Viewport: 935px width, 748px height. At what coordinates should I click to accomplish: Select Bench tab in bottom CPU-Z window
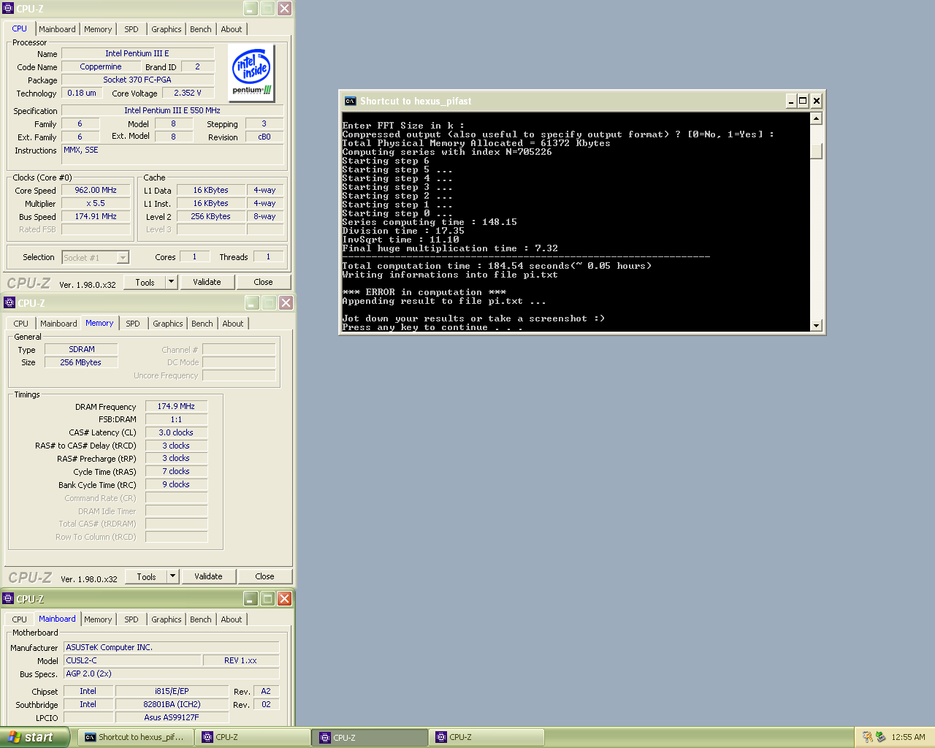(x=201, y=619)
